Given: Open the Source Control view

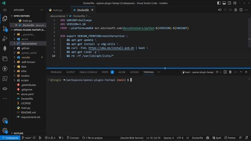Looking at the screenshot, I should tap(5, 29).
